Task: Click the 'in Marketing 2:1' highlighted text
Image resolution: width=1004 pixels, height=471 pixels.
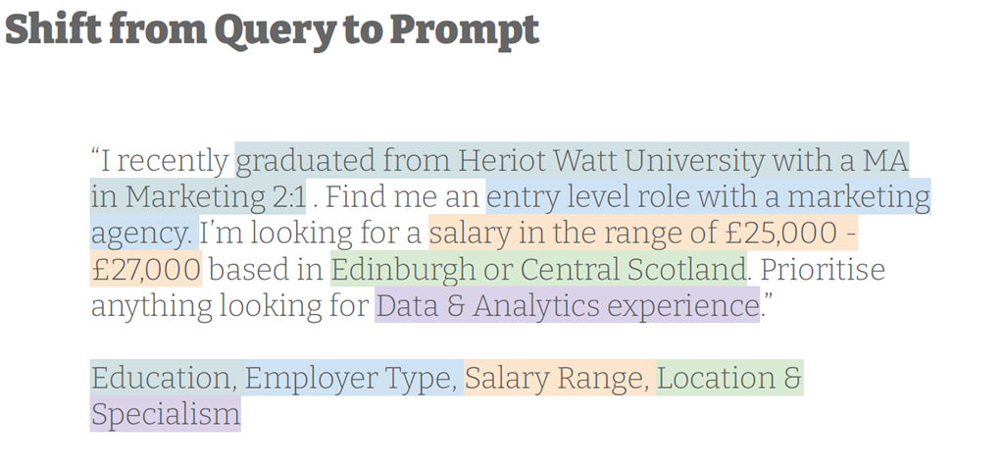Action: pos(198,196)
